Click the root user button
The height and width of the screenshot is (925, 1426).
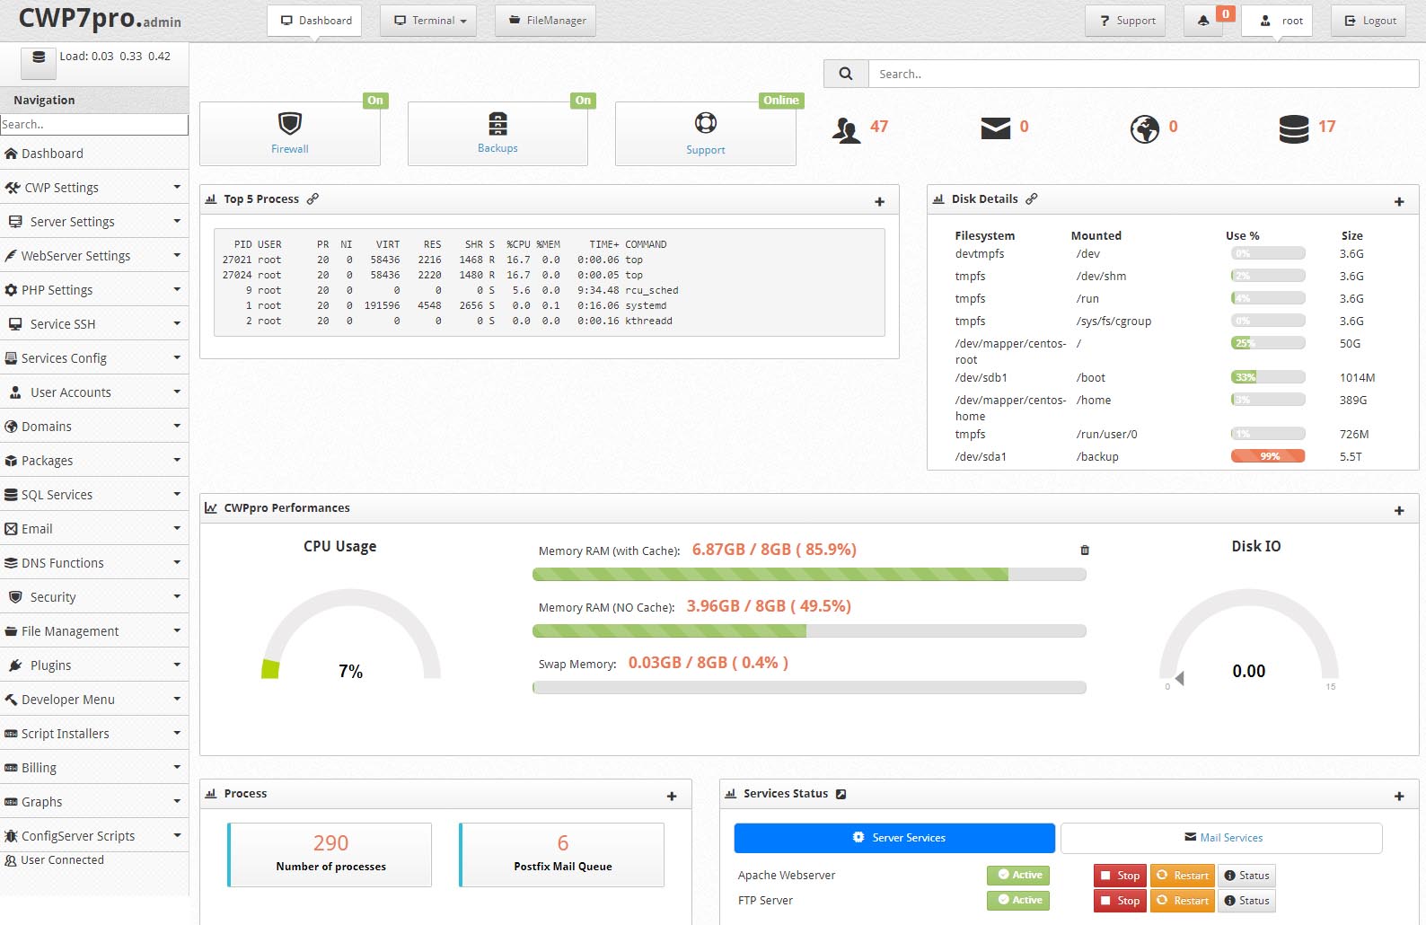click(1277, 21)
